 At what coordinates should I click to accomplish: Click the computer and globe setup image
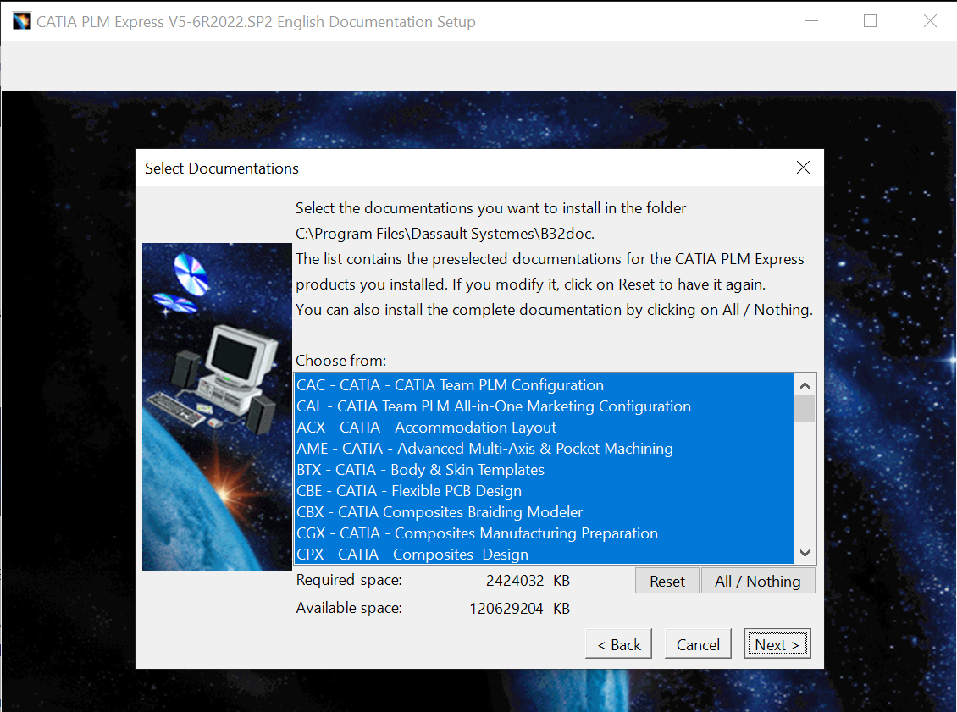tap(217, 406)
